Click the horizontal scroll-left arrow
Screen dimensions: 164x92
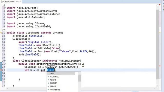(x=7, y=89)
